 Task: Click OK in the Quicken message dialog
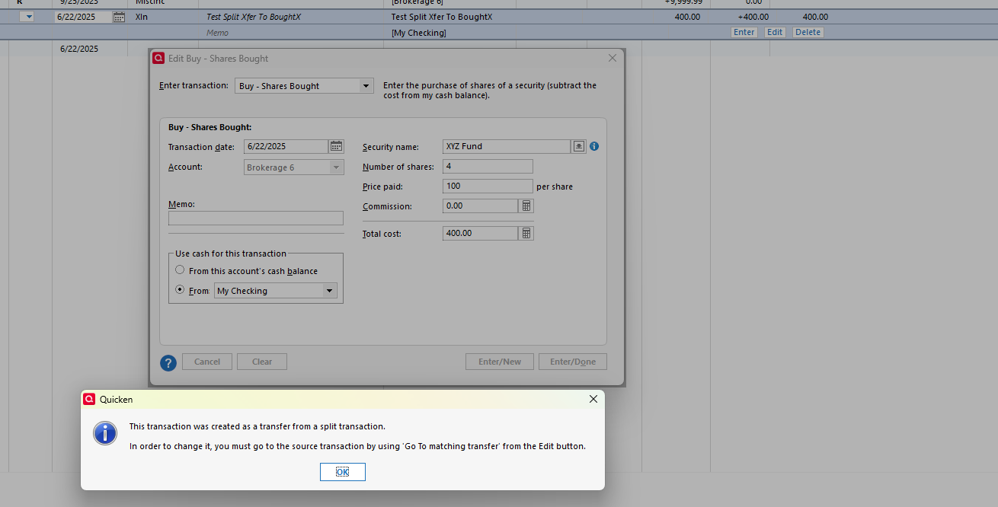coord(342,472)
